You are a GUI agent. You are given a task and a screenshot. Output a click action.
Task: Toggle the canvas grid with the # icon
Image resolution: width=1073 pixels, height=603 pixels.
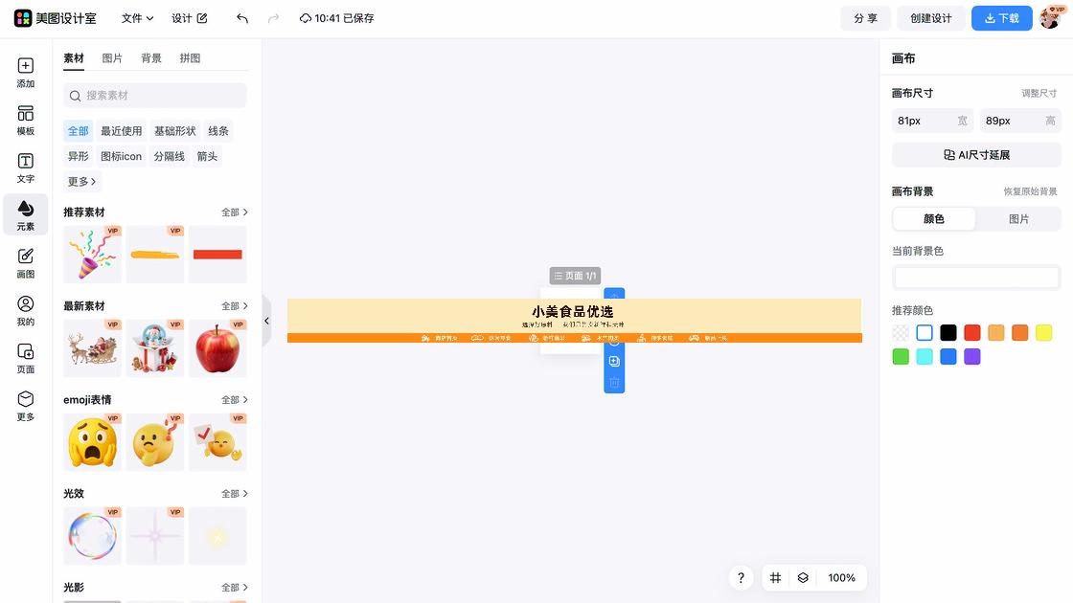[x=776, y=578]
